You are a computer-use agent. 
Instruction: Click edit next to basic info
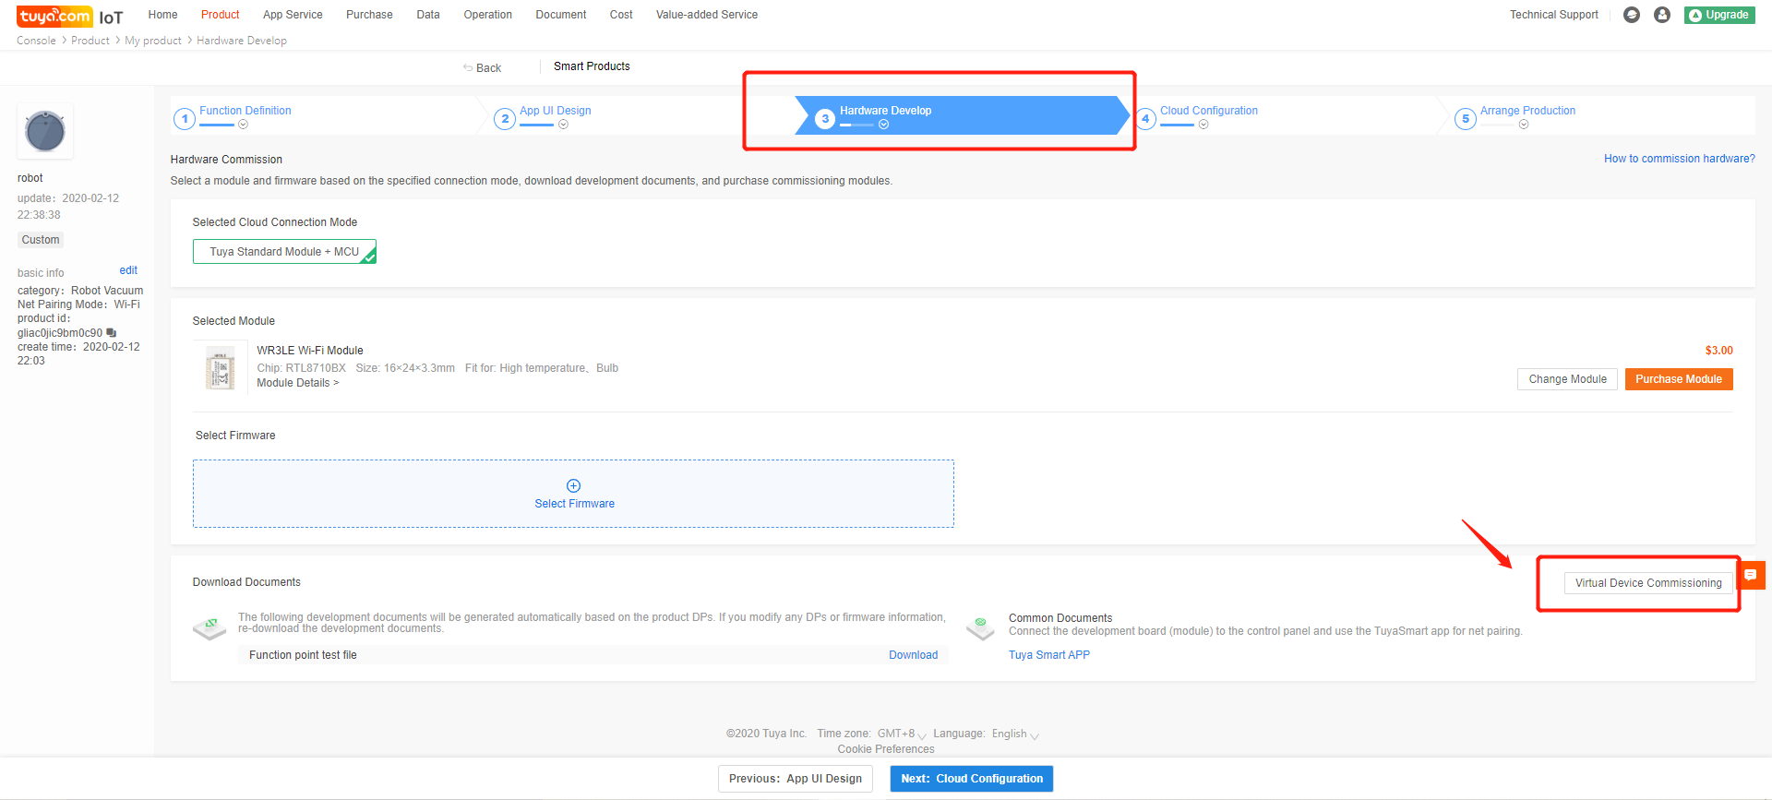point(128,270)
